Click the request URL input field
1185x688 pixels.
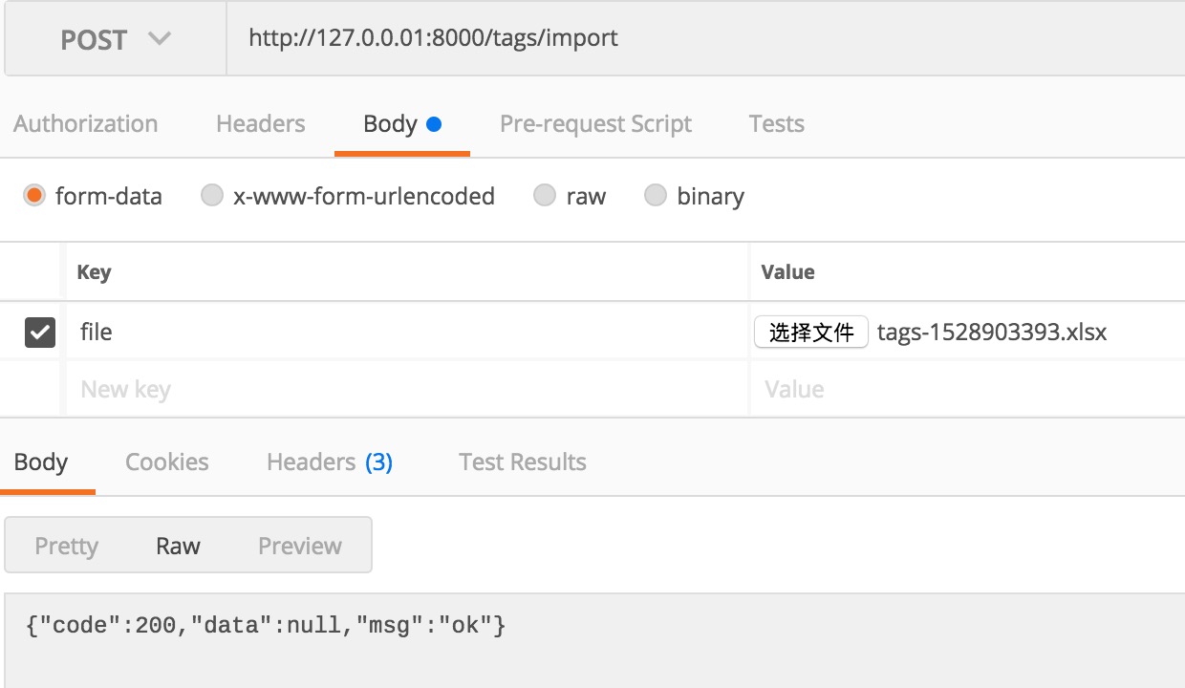[669, 39]
